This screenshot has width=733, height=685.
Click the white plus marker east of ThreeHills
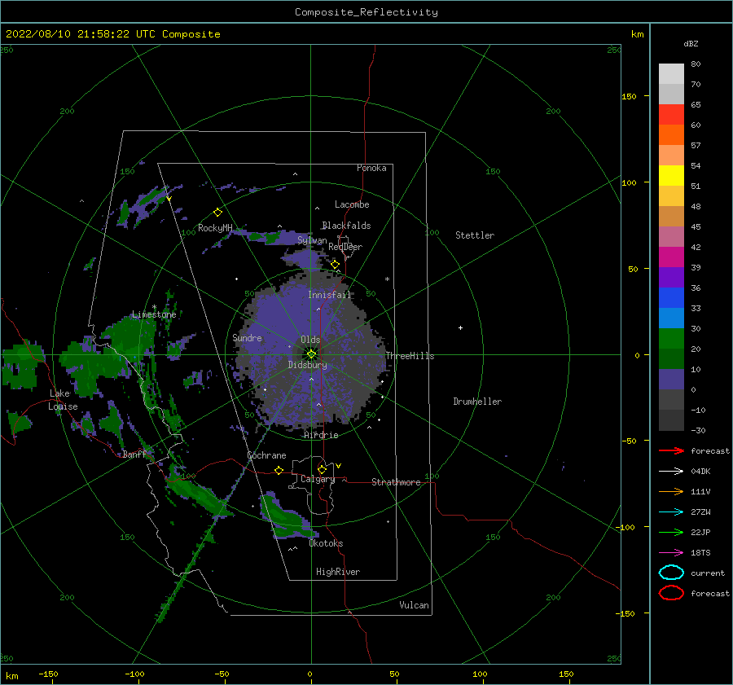click(x=460, y=327)
